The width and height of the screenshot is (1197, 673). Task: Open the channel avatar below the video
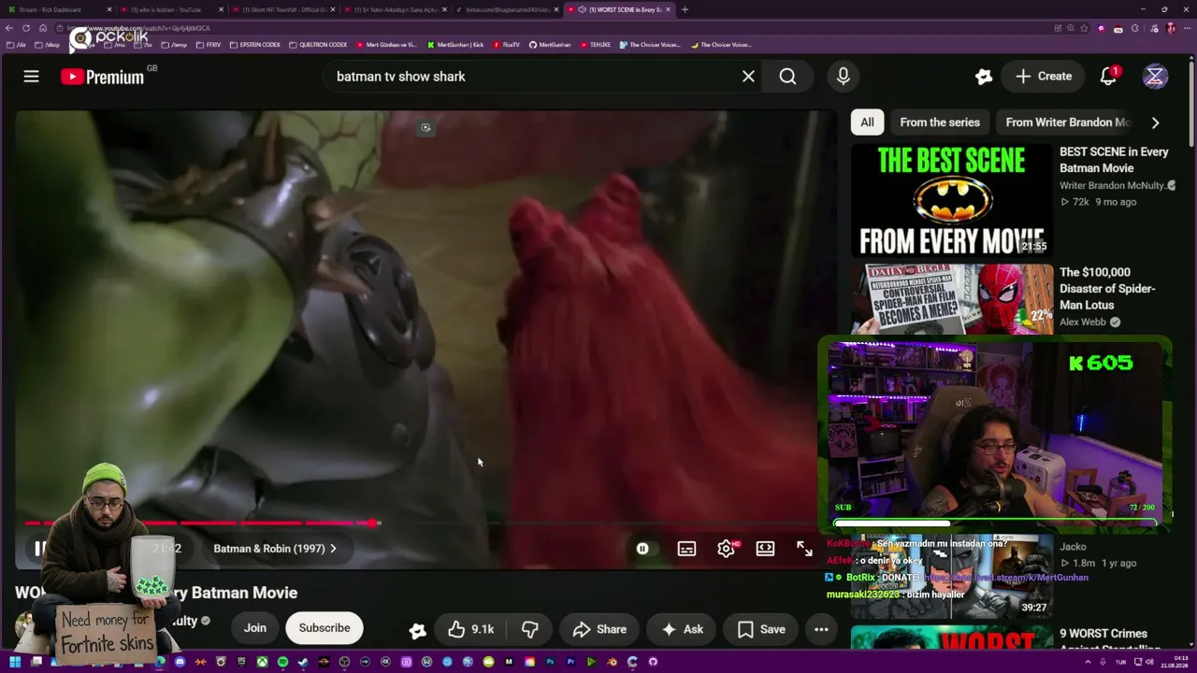point(26,624)
